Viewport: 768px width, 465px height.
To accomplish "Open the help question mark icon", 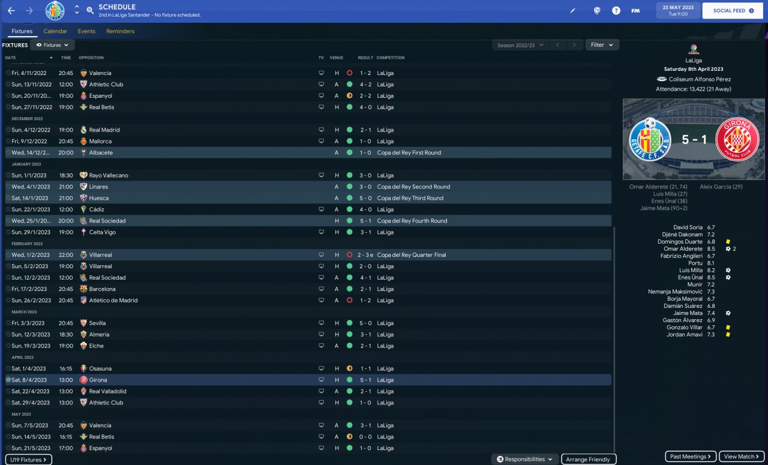I will pyautogui.click(x=616, y=11).
